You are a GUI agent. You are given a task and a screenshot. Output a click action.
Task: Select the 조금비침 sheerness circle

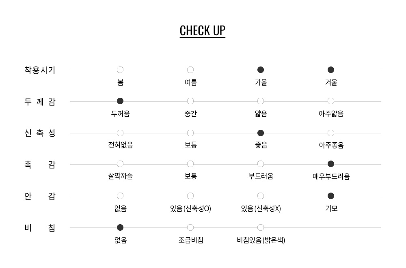(190, 227)
